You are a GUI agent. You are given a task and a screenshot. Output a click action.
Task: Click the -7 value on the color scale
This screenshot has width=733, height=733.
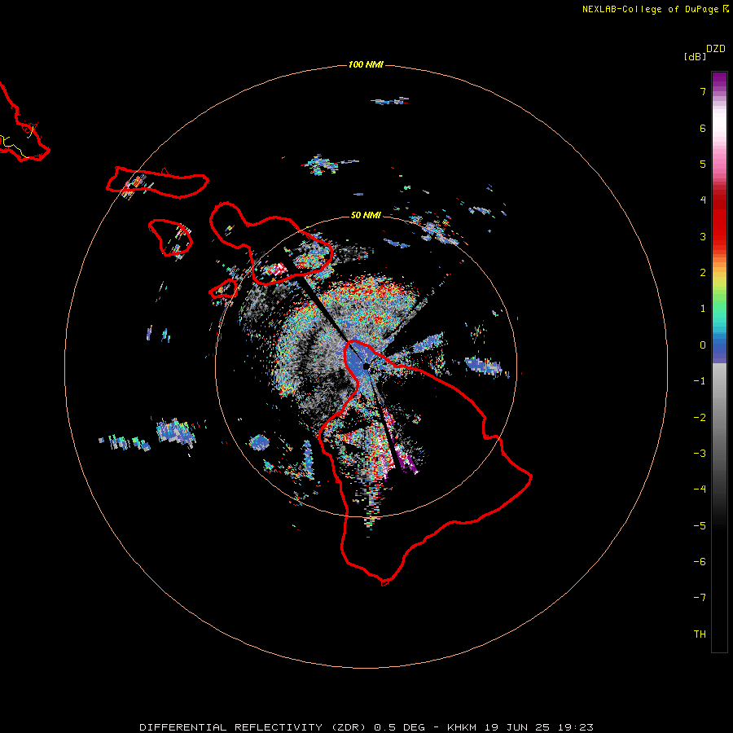700,598
